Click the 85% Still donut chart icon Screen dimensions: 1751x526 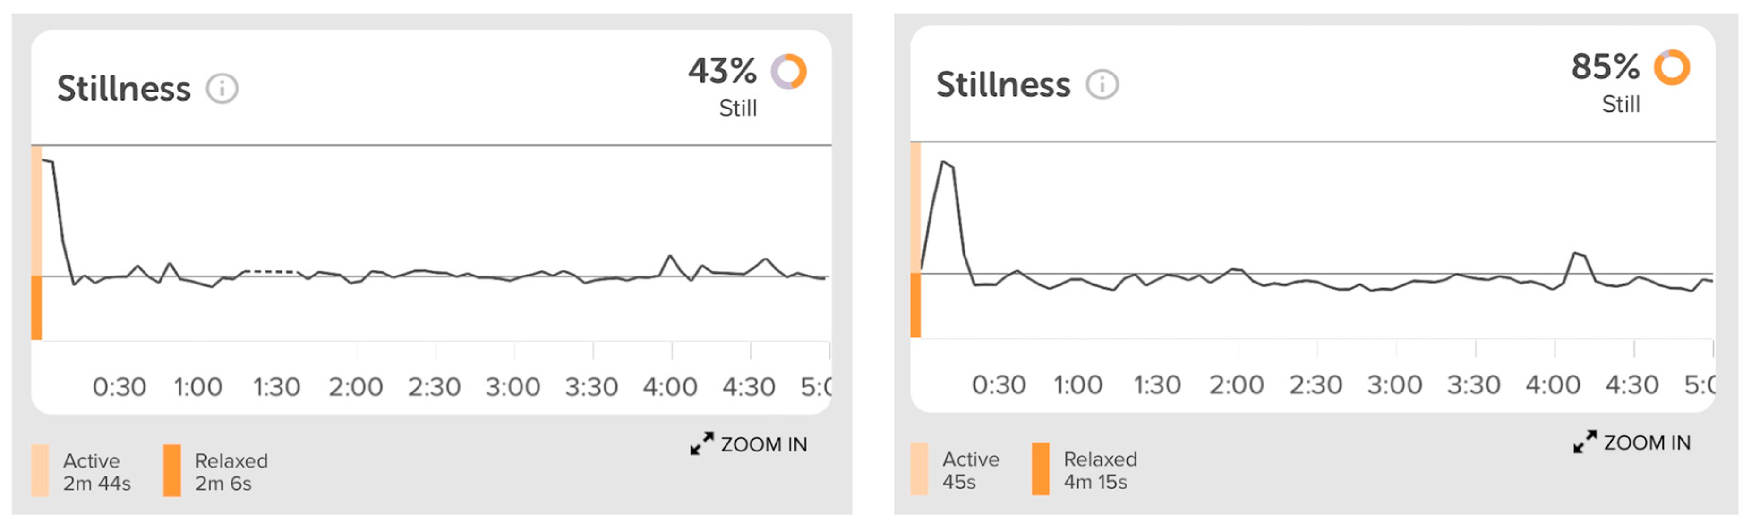(x=1672, y=67)
